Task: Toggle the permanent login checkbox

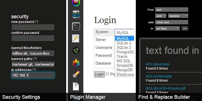Action: tap(107, 74)
